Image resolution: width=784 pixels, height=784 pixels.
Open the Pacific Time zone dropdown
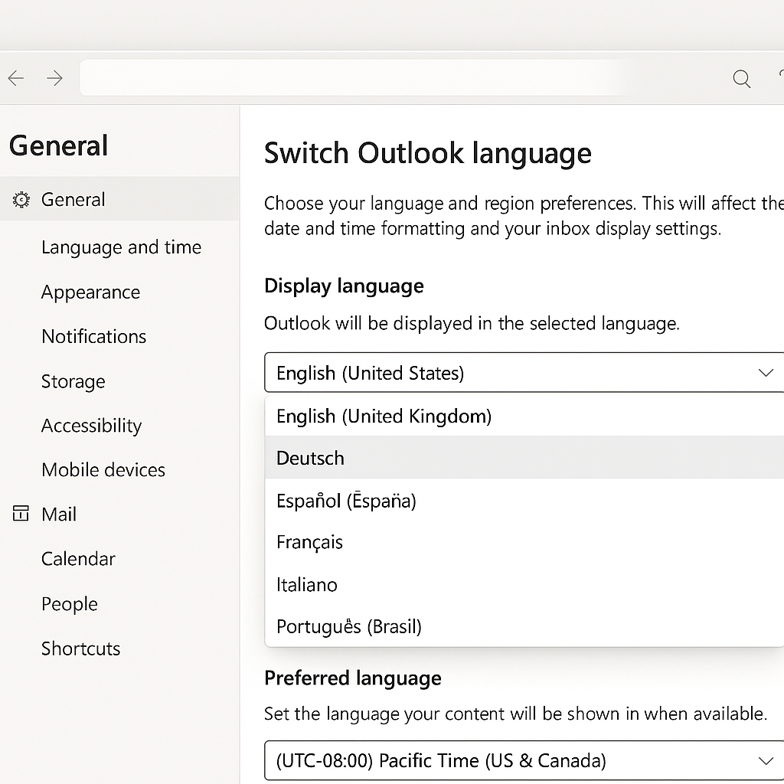524,760
